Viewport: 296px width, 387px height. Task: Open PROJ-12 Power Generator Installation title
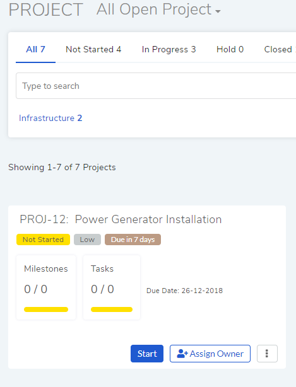(x=121, y=219)
